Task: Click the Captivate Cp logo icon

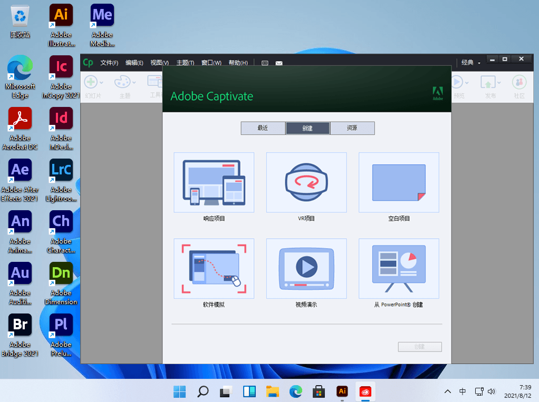Action: pos(88,63)
